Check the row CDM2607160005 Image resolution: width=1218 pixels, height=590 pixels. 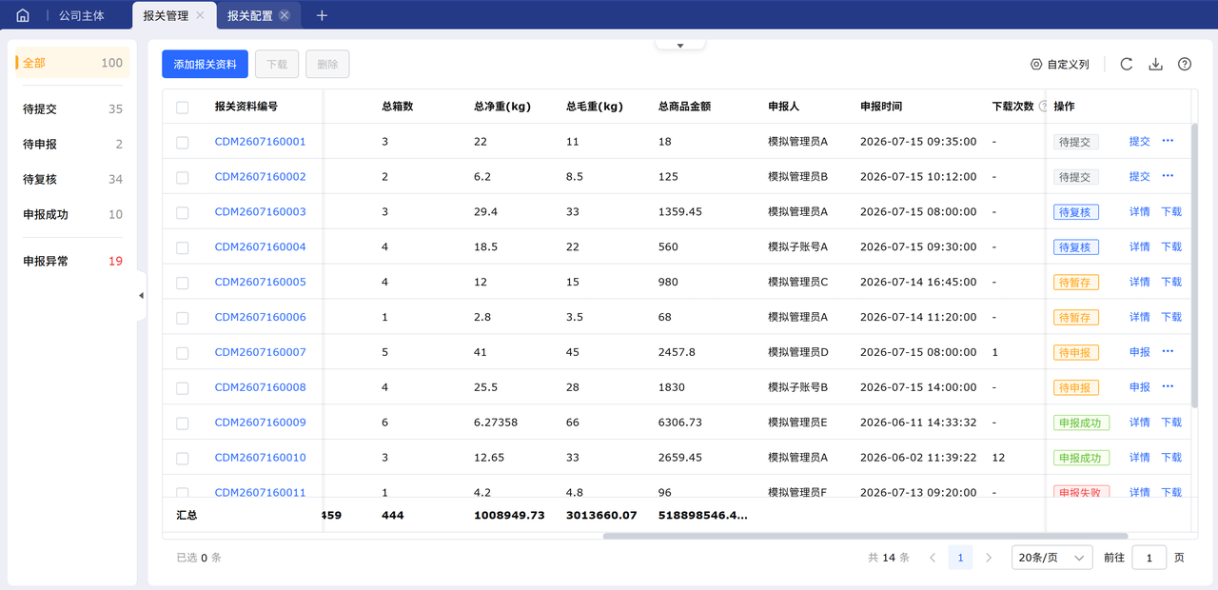(183, 283)
